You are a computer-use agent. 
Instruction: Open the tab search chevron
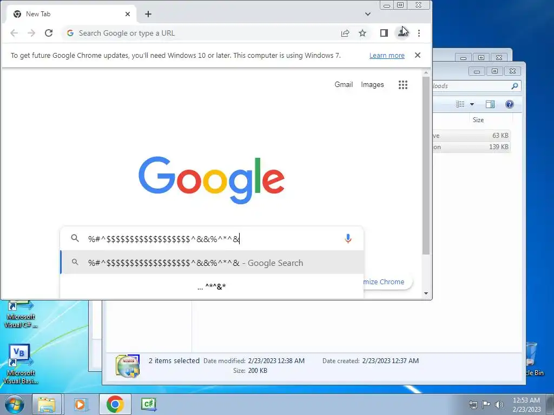point(368,14)
